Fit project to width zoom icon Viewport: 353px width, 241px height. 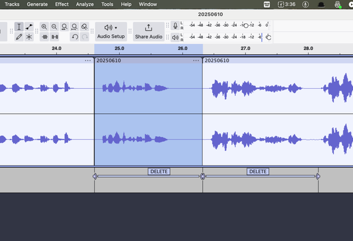pos(74,27)
